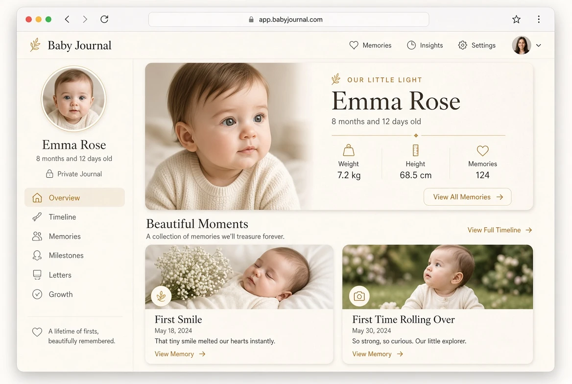Click the Growth checkmark circle icon

click(37, 294)
